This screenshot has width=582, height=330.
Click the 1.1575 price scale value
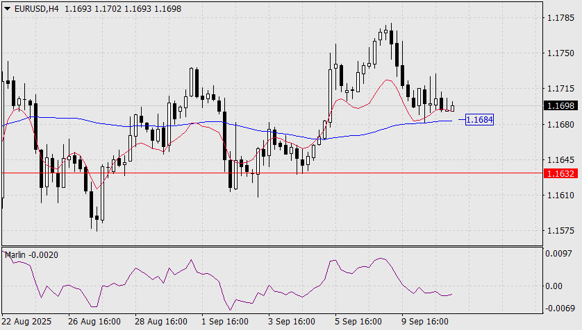click(561, 231)
